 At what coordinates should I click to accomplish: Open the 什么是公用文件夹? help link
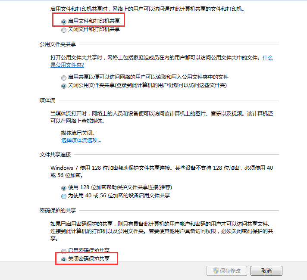click(x=67, y=65)
